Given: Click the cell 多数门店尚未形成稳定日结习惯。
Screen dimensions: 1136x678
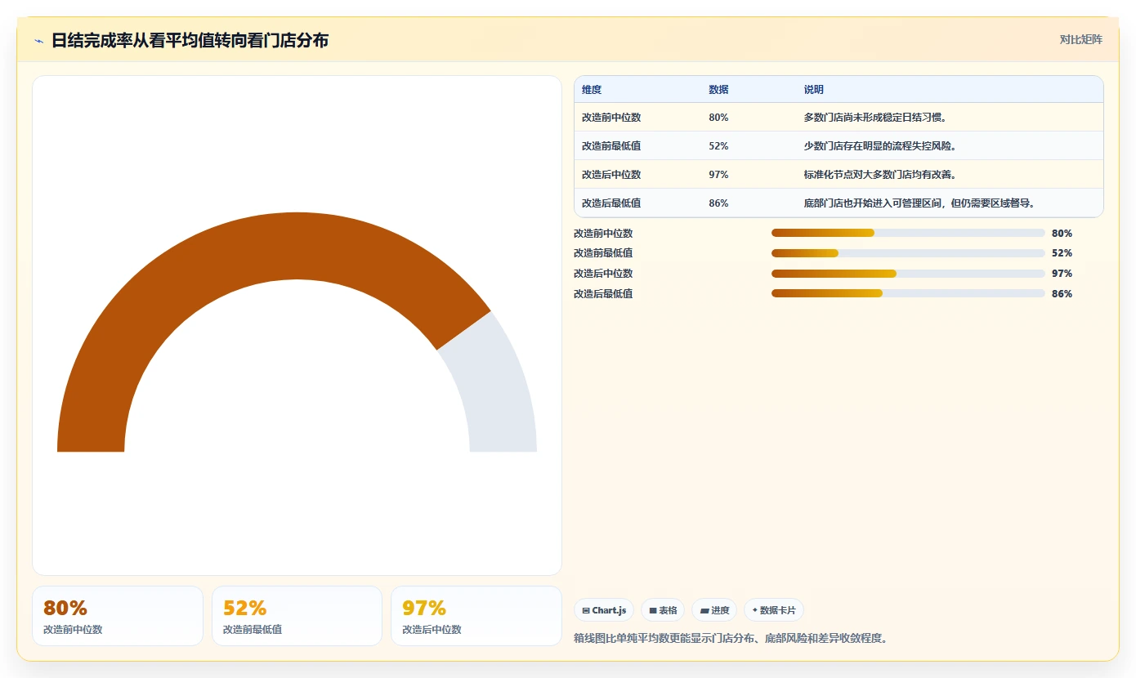Looking at the screenshot, I should point(875,118).
